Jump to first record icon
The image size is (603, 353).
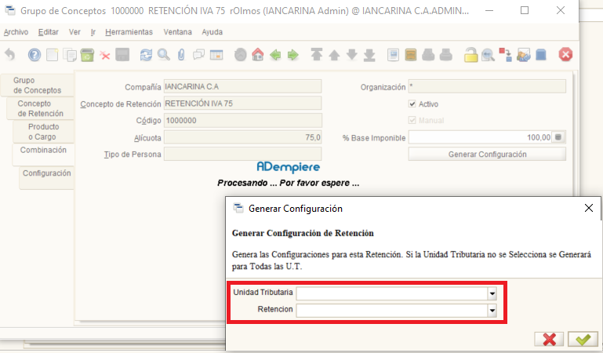[x=317, y=55]
